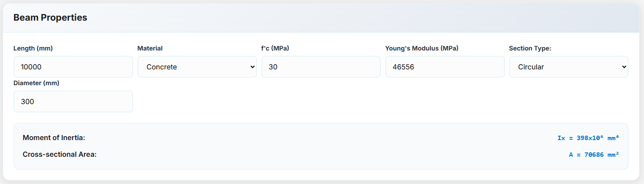644x184 pixels.
Task: Click the Beam Properties heading
Action: (x=50, y=18)
